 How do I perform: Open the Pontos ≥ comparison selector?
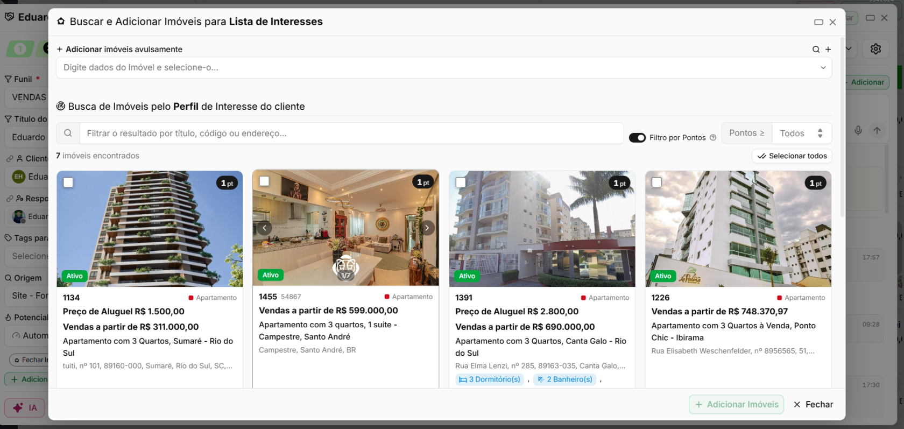pos(747,133)
